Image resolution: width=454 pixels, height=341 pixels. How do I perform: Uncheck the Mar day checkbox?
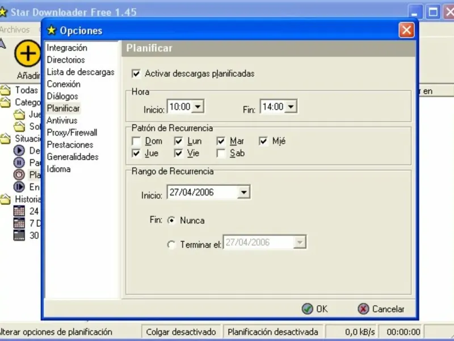pos(221,141)
